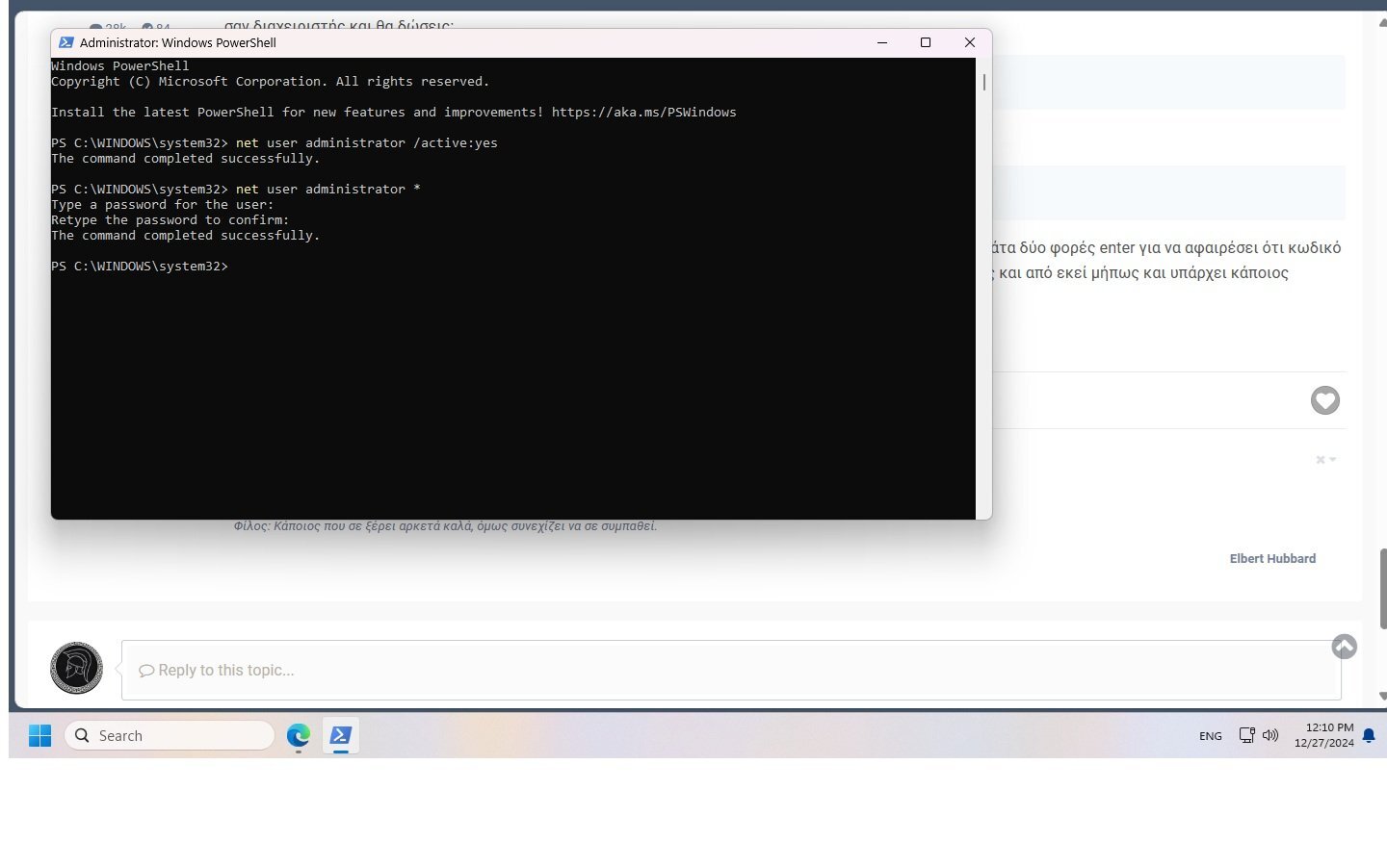Click the user avatar beside the reply box
The width and height of the screenshot is (1387, 866).
tap(76, 668)
